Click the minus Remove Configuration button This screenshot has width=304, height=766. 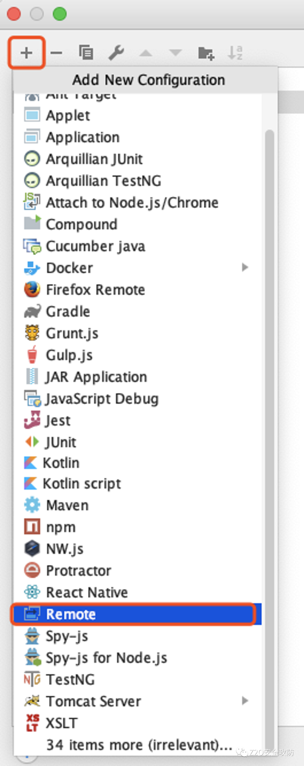tap(56, 53)
